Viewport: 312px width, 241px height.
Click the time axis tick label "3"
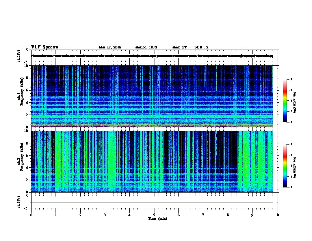(x=105, y=215)
